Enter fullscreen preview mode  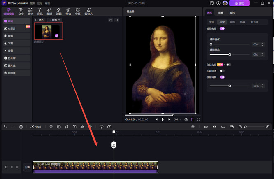coord(198,119)
